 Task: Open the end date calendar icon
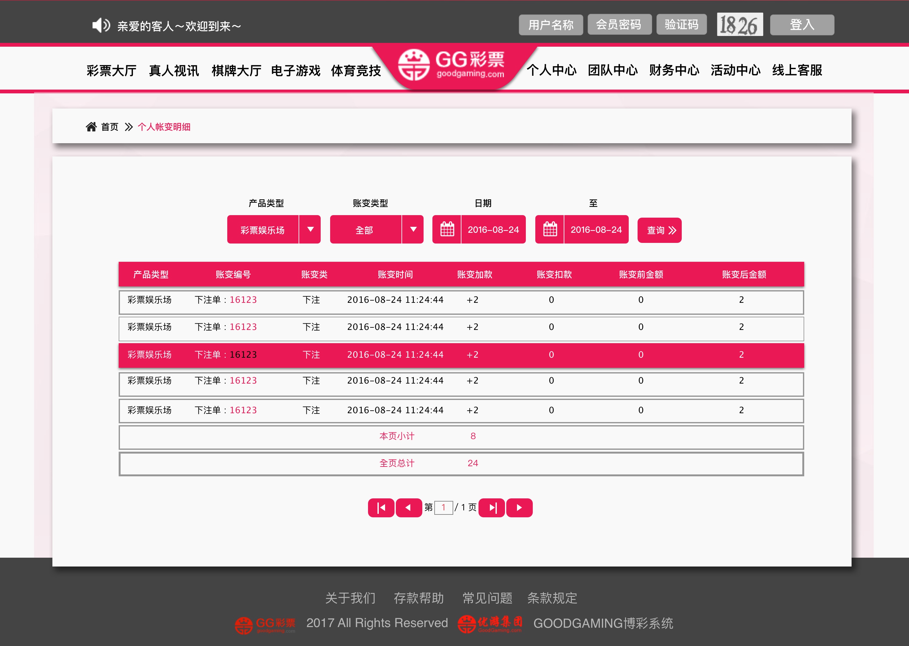[550, 230]
